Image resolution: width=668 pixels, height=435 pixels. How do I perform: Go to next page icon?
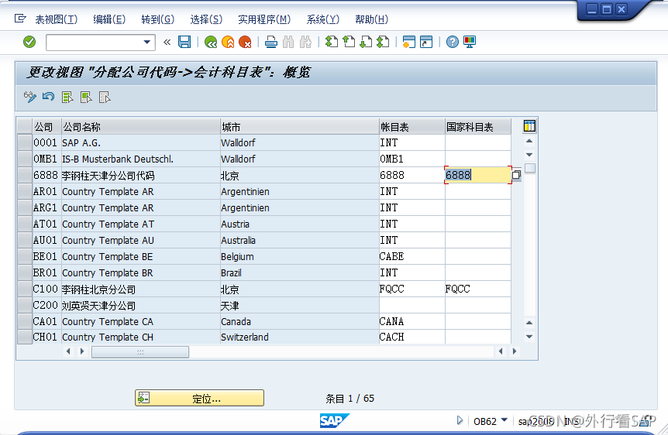click(366, 42)
